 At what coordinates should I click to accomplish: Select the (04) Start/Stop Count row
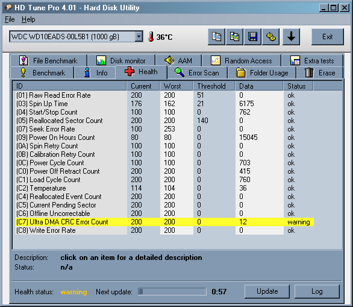[x=164, y=112]
